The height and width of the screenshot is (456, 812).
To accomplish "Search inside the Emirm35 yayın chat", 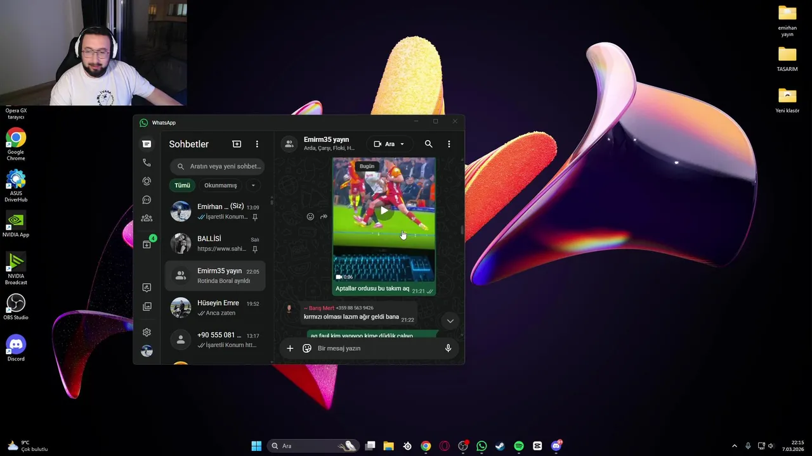I will (429, 144).
